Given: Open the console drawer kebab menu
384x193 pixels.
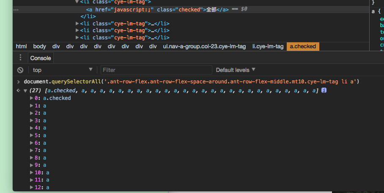Looking at the screenshot, I should [20, 58].
